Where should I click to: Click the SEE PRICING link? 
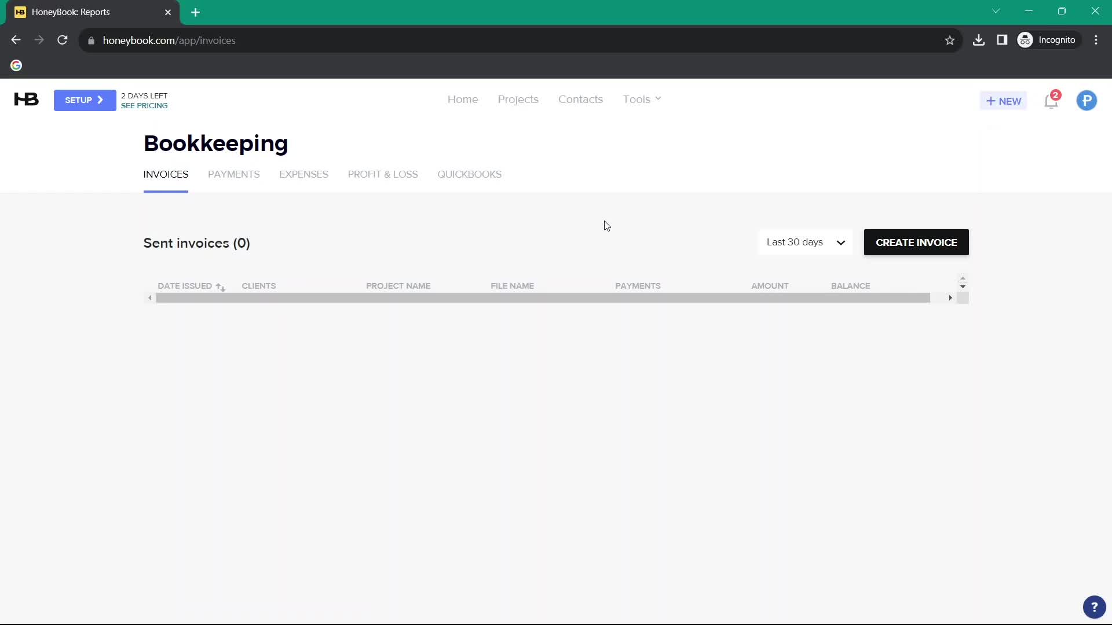pyautogui.click(x=144, y=105)
